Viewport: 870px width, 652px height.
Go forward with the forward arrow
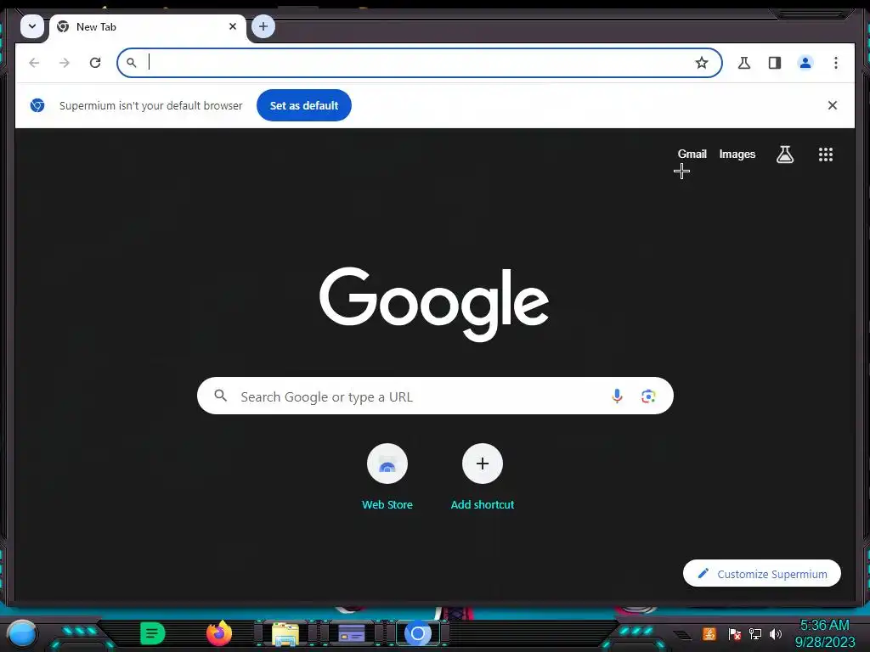click(x=65, y=63)
